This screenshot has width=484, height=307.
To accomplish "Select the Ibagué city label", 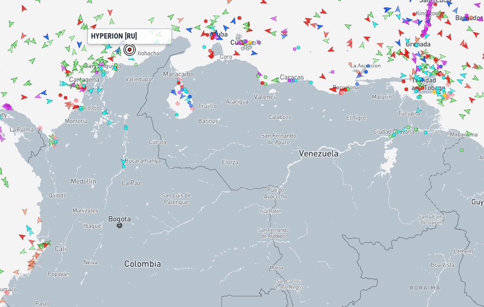I will coord(92,226).
